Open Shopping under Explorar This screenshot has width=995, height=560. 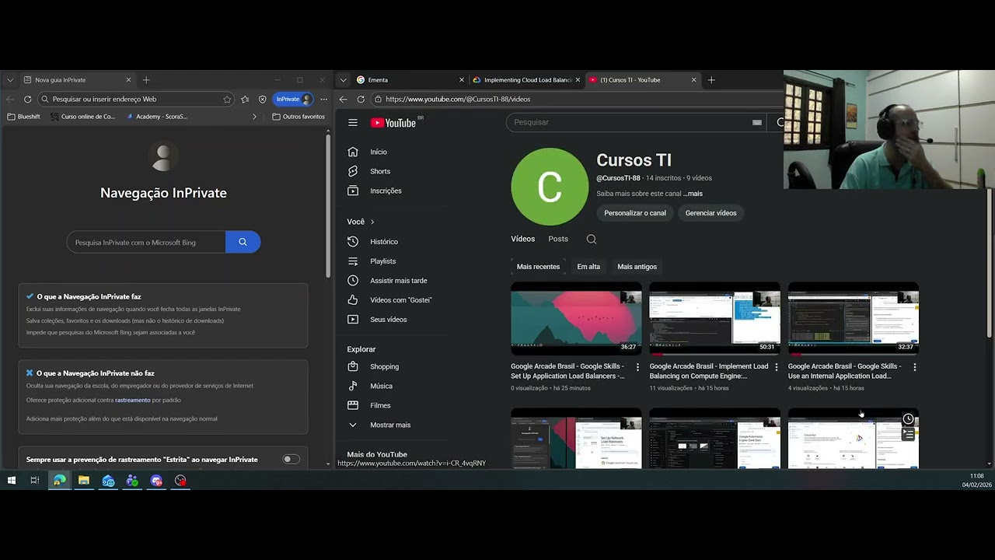click(384, 366)
